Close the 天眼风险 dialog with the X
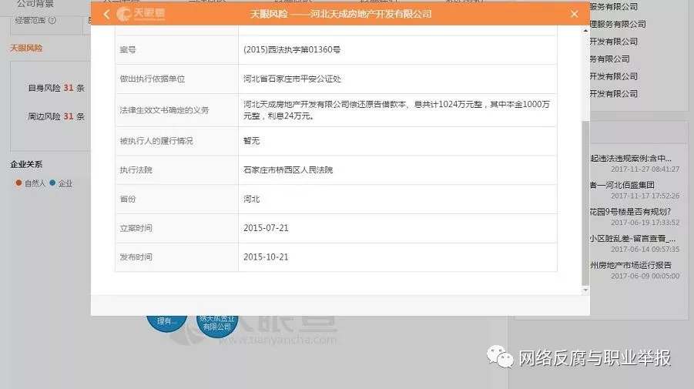The height and width of the screenshot is (389, 694). tap(575, 14)
